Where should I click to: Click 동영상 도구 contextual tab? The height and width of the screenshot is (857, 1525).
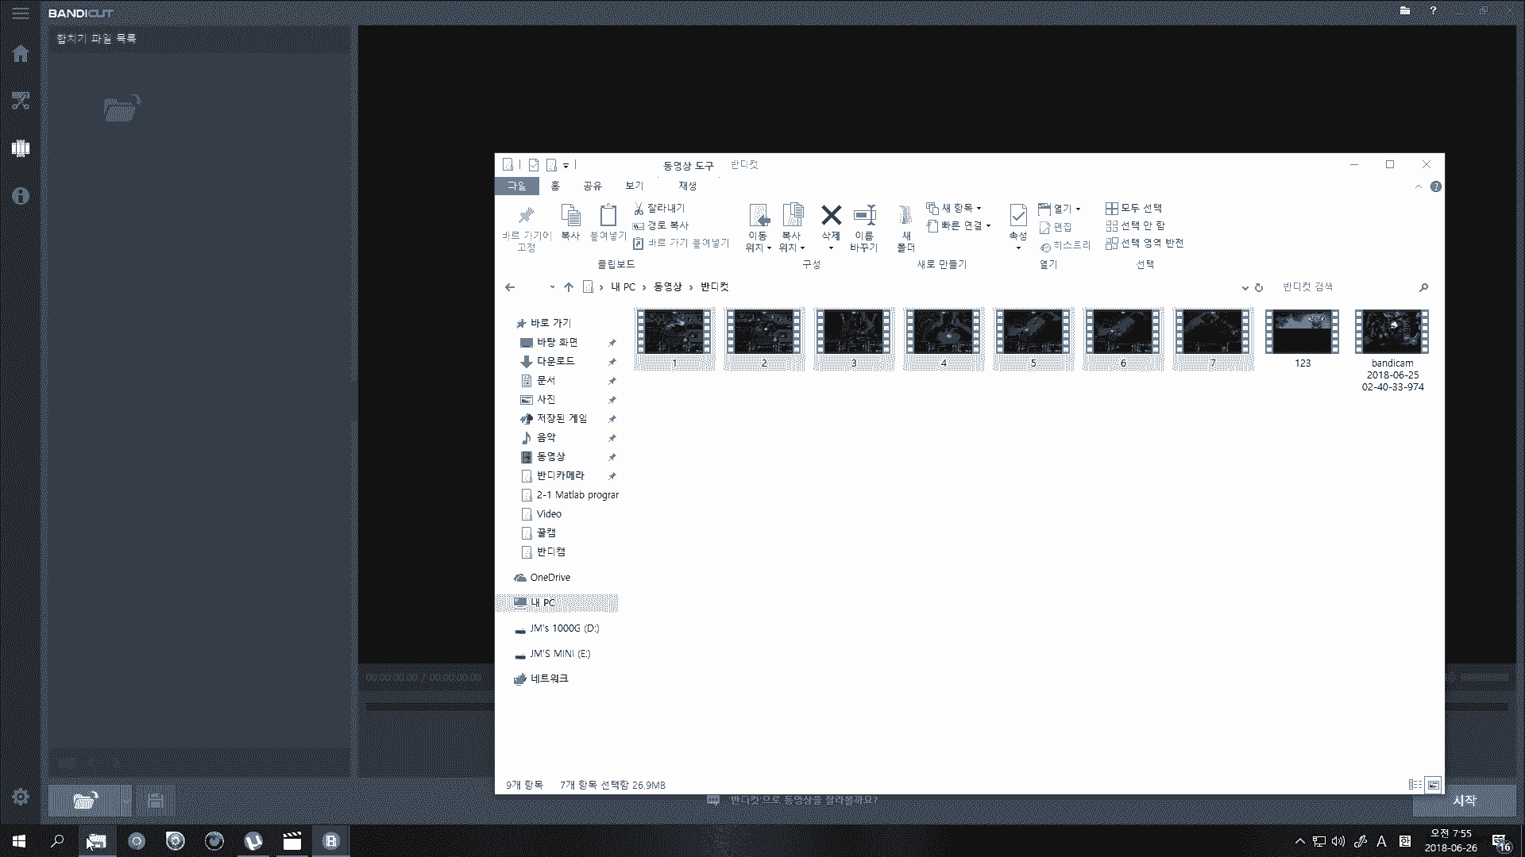pyautogui.click(x=689, y=165)
